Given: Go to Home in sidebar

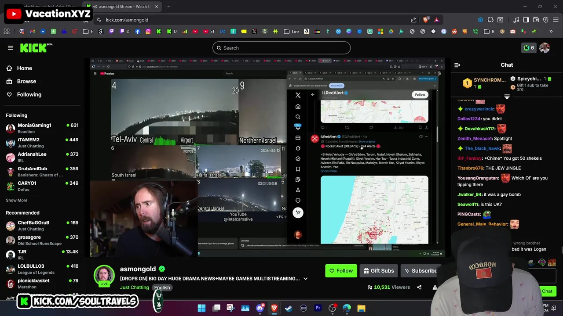Looking at the screenshot, I should pos(19,68).
